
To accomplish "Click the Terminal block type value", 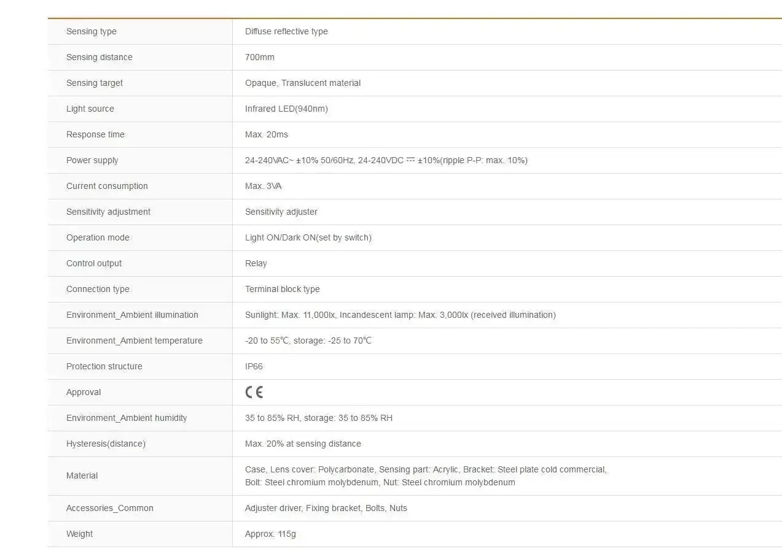I will 283,289.
